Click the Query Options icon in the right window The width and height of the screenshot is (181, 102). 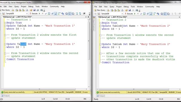[x=148, y=14]
